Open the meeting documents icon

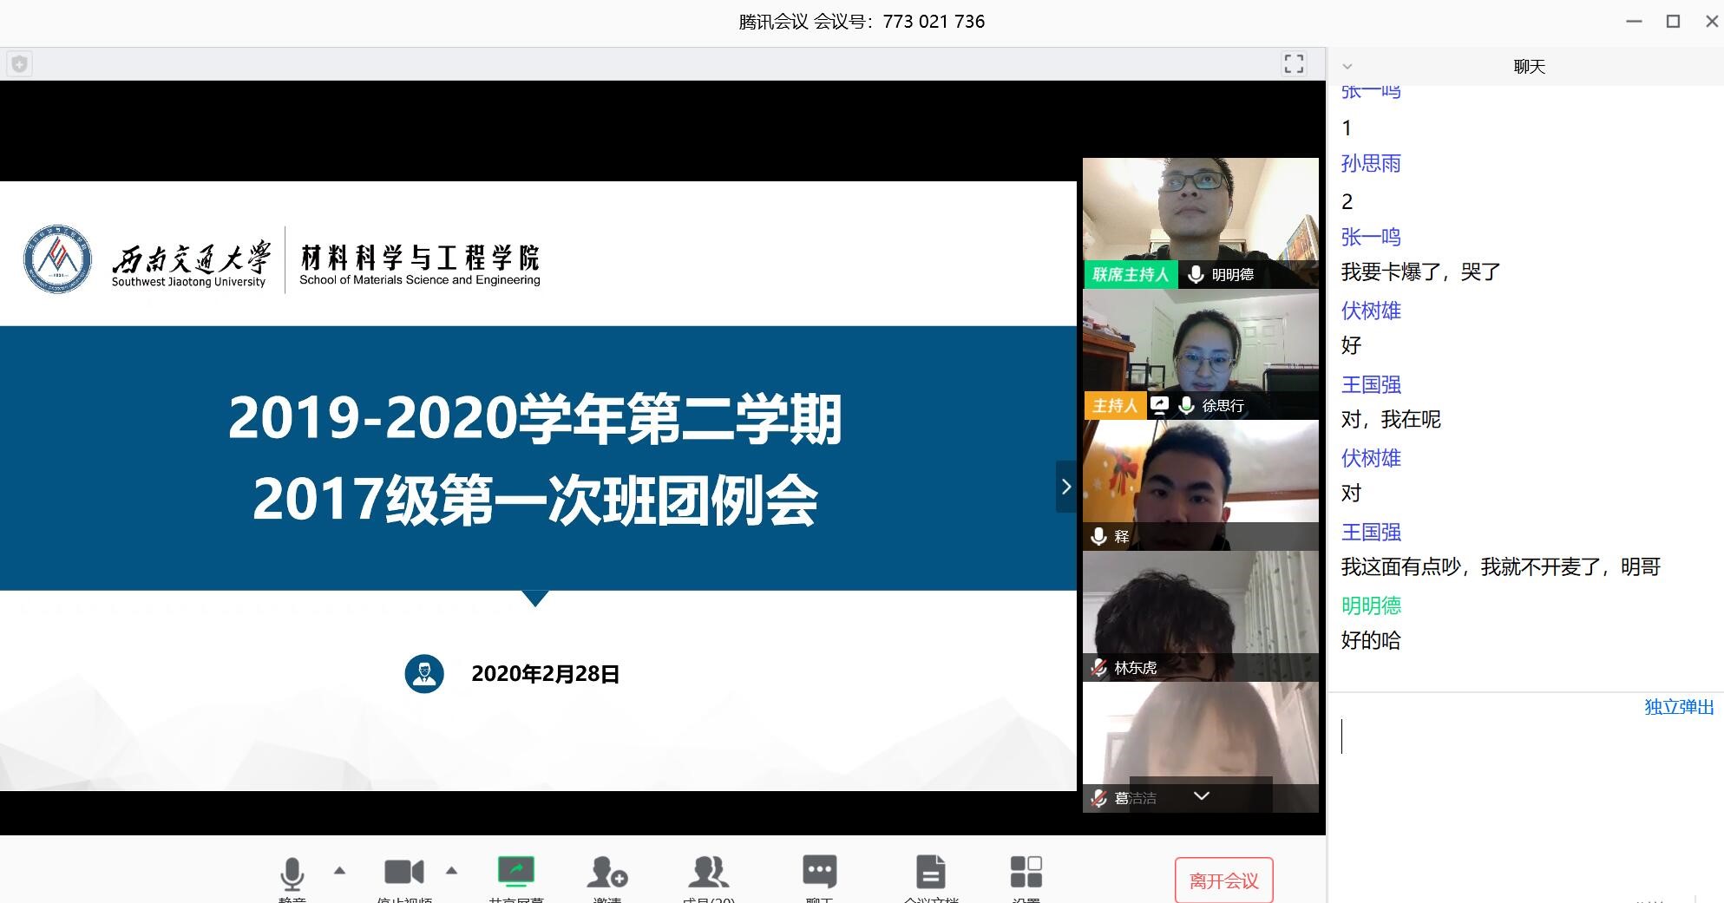pos(930,873)
